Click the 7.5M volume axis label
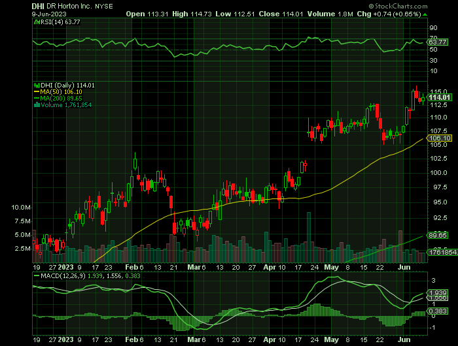The width and height of the screenshot is (458, 346). [22, 221]
